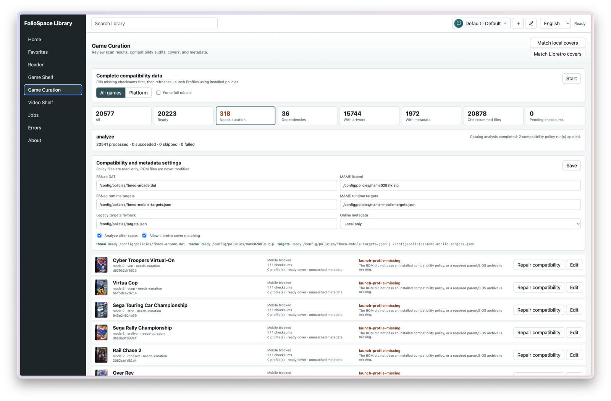Add a new profile with plus button

pyautogui.click(x=518, y=24)
